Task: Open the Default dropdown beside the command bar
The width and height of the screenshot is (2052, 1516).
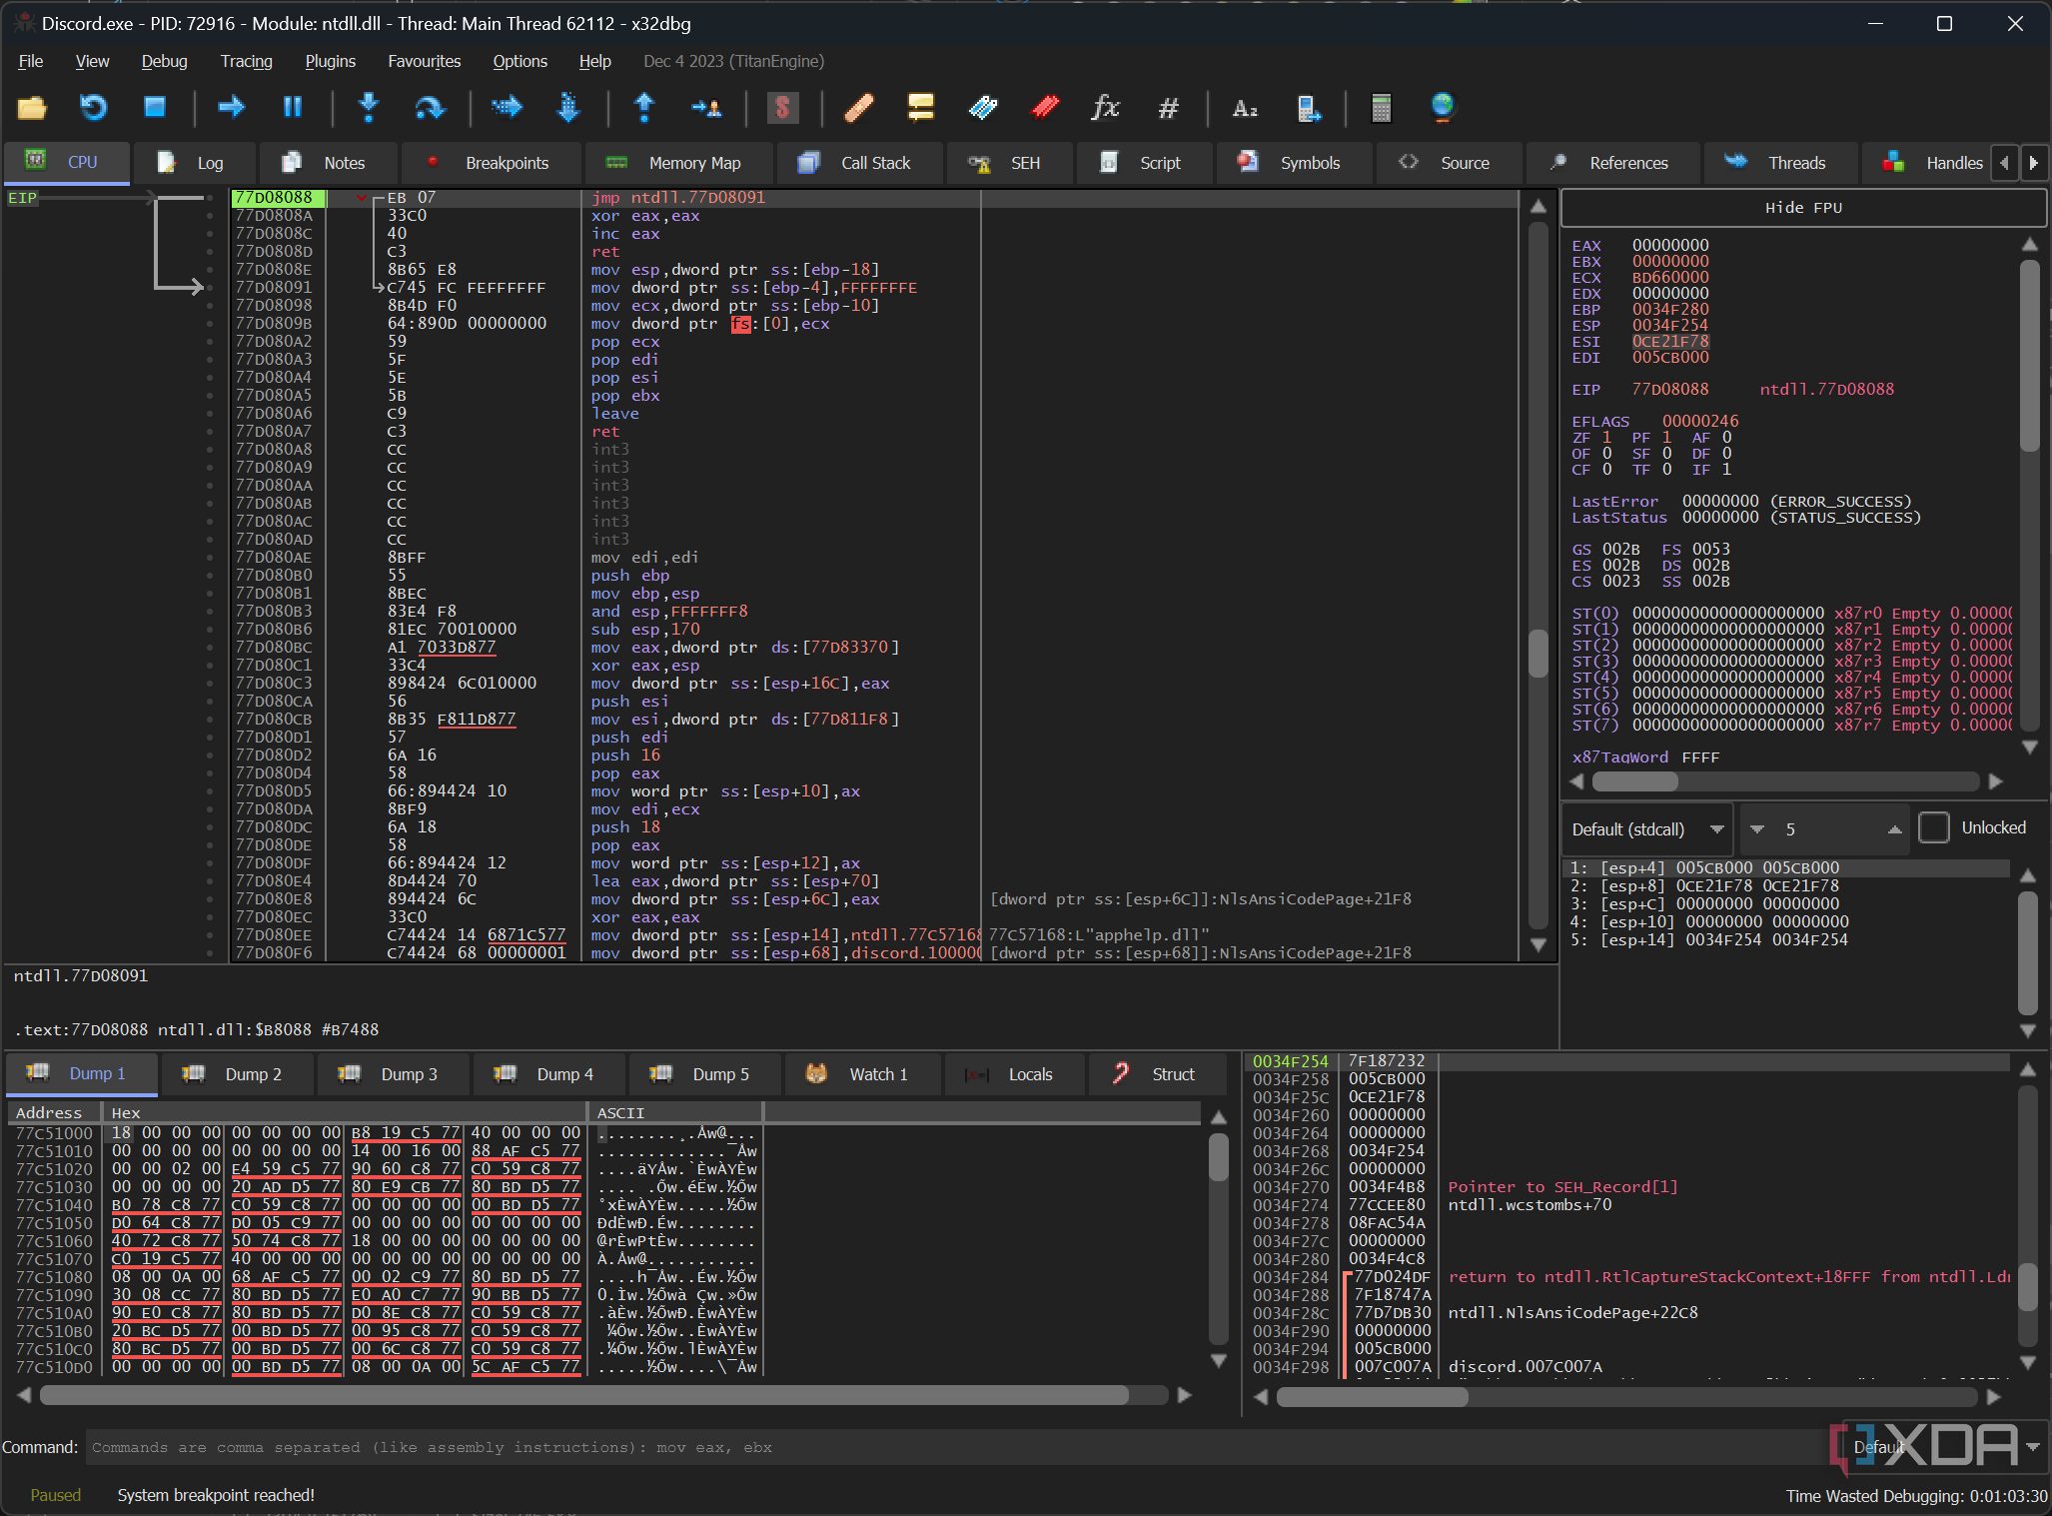Action: pos(1946,1446)
